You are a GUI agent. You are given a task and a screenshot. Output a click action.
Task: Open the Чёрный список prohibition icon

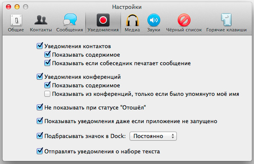click(x=184, y=20)
